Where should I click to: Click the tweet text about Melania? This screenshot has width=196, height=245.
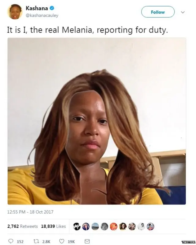click(x=88, y=30)
